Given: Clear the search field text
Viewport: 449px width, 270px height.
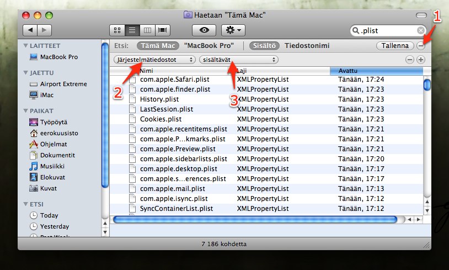Looking at the screenshot, I should click(x=421, y=30).
